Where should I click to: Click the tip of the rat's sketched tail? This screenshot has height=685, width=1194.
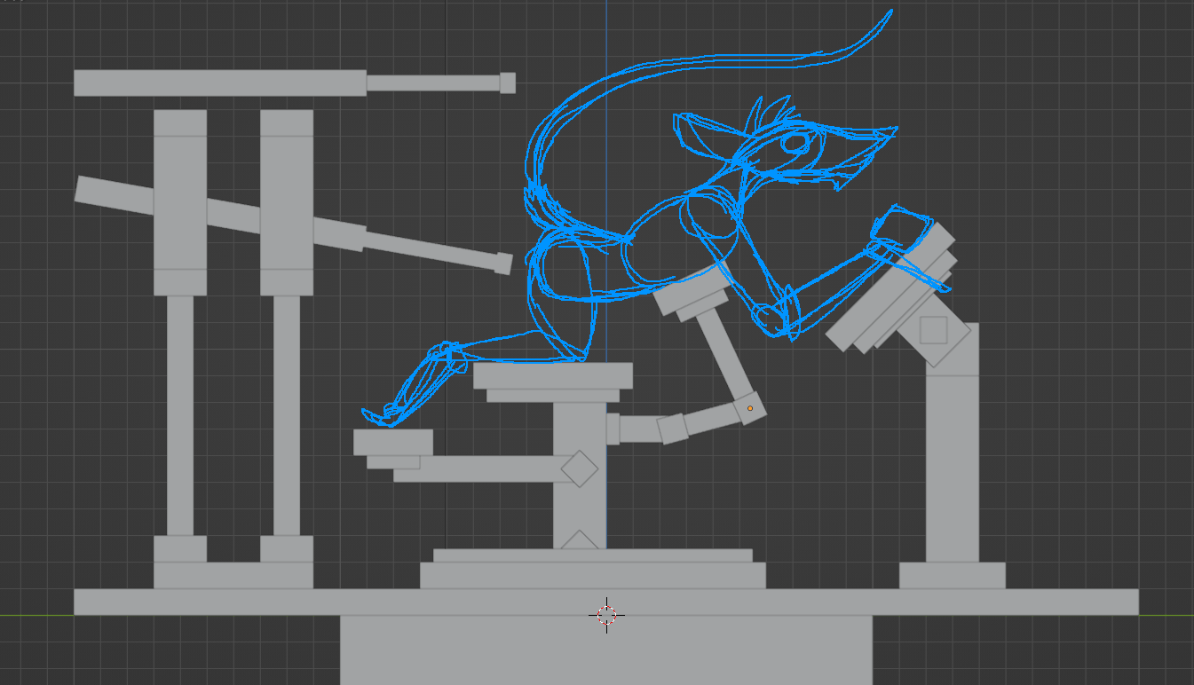click(x=889, y=14)
